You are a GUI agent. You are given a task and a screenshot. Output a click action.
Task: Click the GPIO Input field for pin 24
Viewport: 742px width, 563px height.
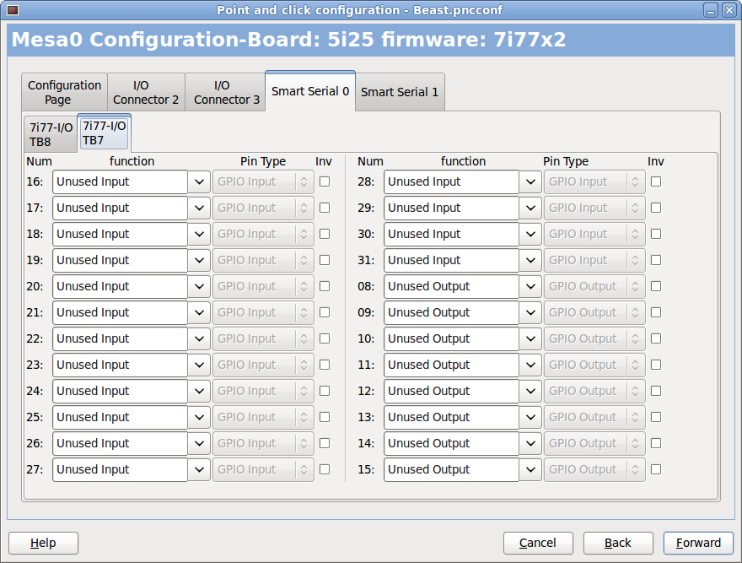pos(263,391)
